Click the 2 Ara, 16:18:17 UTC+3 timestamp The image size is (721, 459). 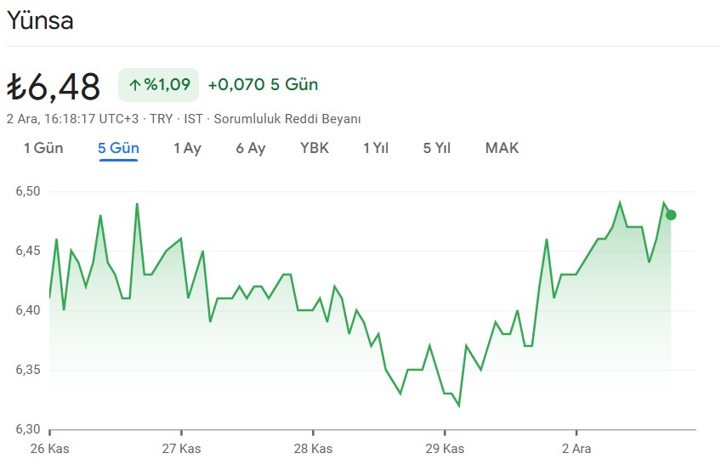[72, 119]
